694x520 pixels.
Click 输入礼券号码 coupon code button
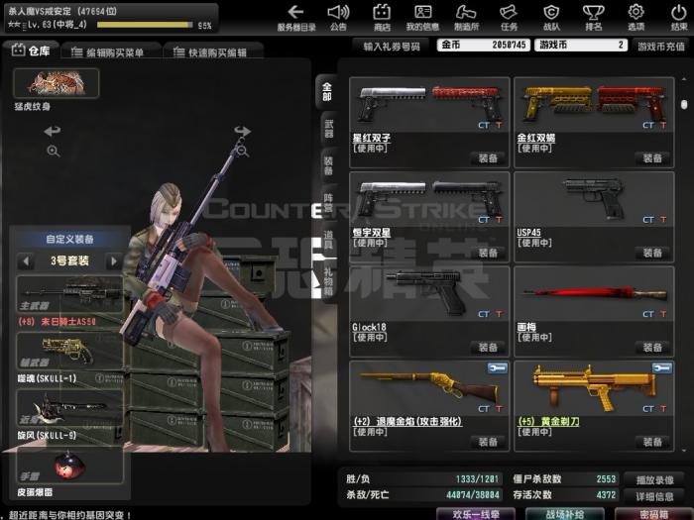[392, 46]
